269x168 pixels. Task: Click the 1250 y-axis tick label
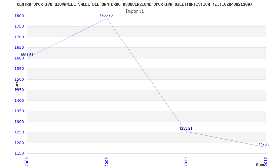click(x=19, y=132)
